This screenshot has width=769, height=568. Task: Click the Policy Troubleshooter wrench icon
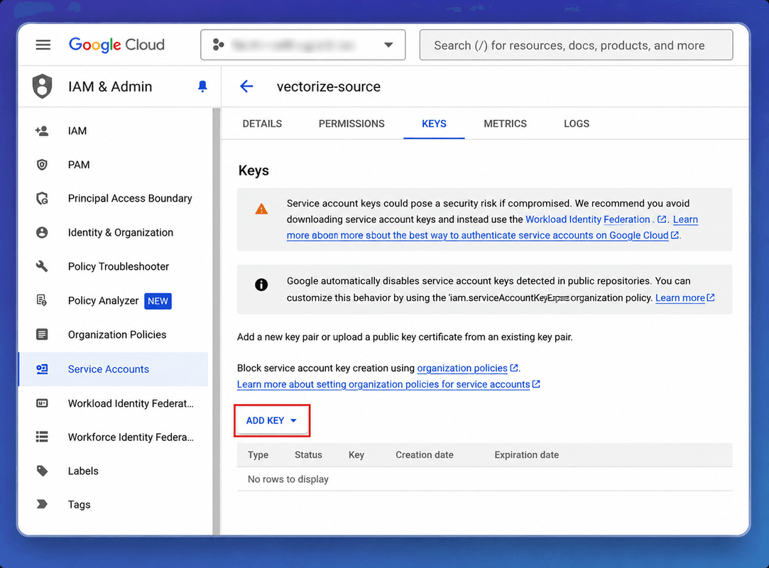[x=42, y=266]
